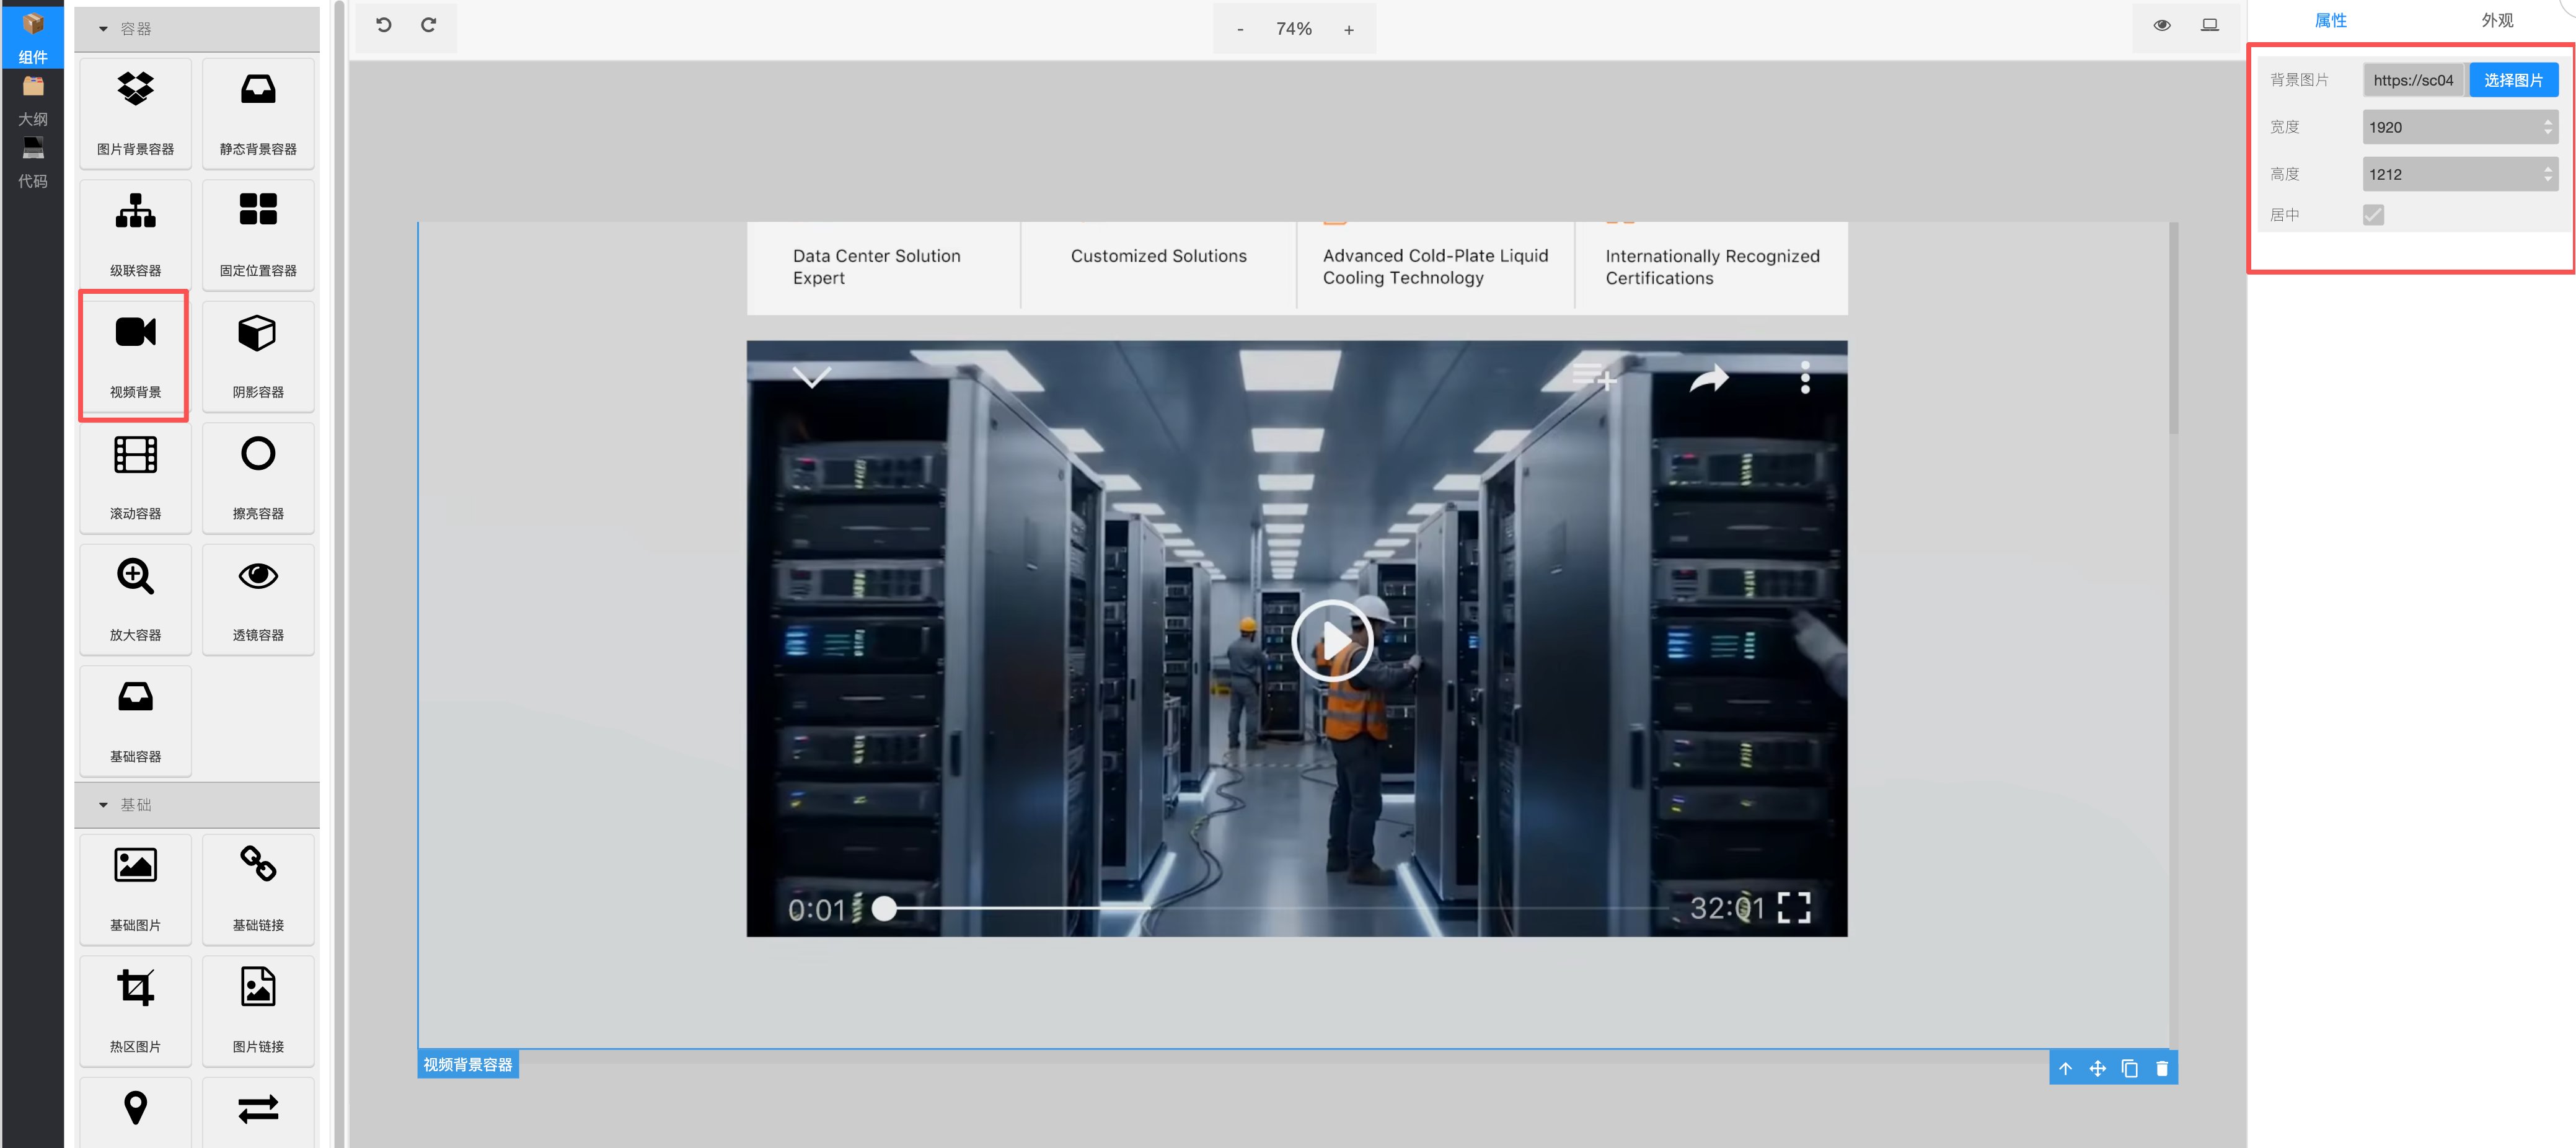The height and width of the screenshot is (1148, 2576).
Task: Click the Customized Solutions card
Action: click(1158, 267)
